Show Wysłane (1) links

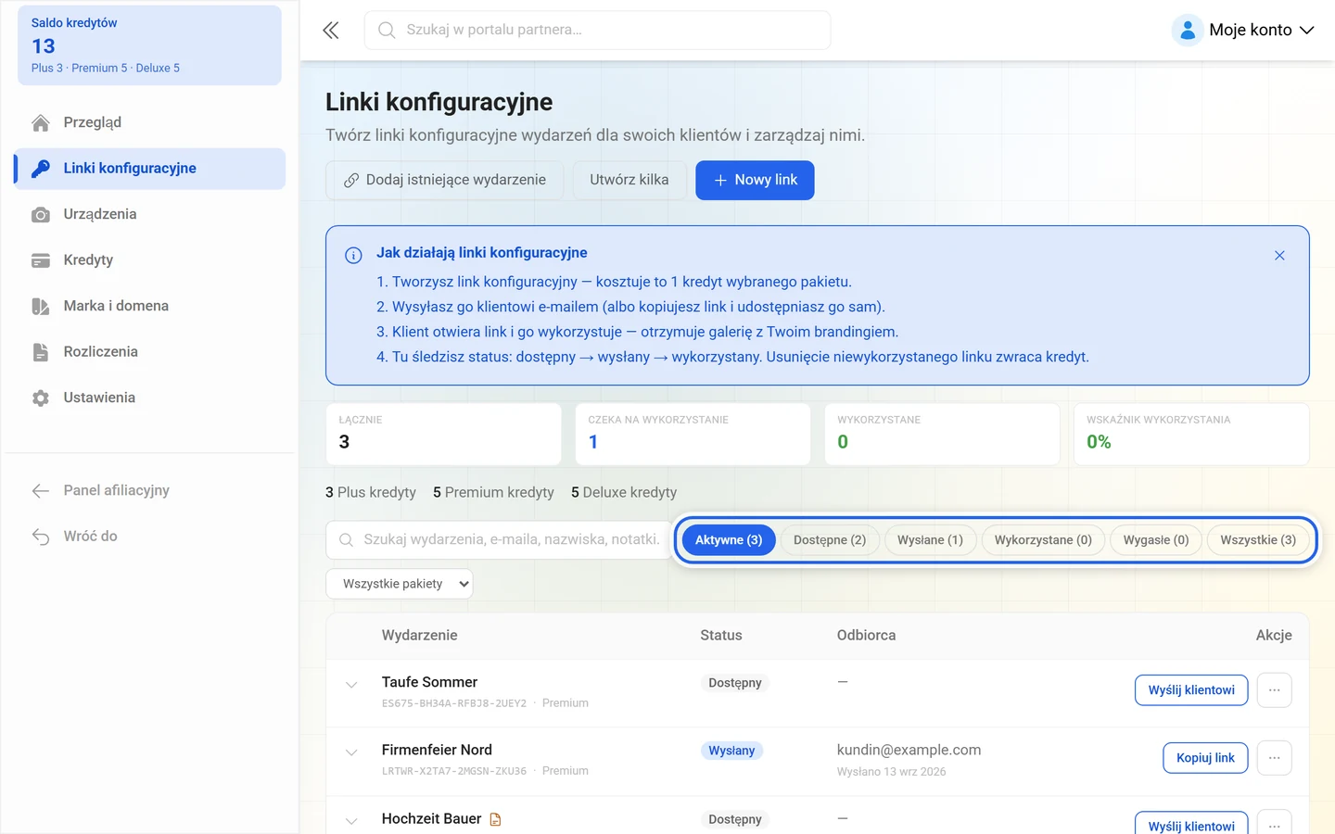(x=930, y=540)
